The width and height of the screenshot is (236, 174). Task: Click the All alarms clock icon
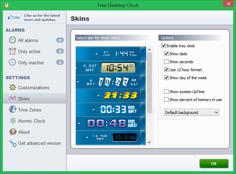[x=13, y=40]
